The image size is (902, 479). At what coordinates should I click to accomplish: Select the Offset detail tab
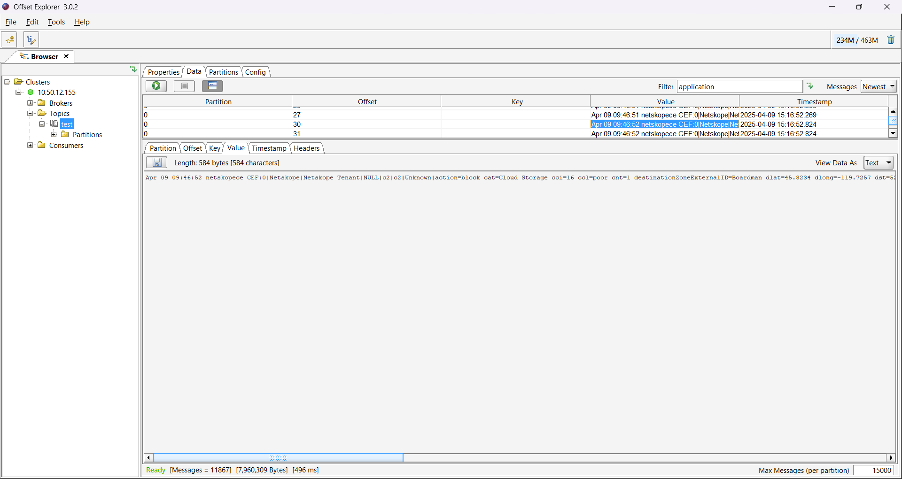click(x=193, y=148)
